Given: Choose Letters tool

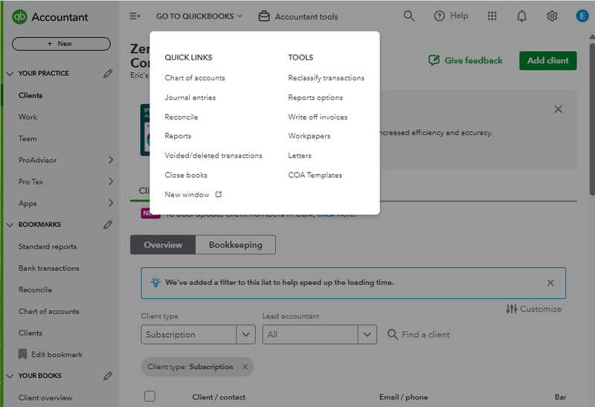Looking at the screenshot, I should point(300,156).
